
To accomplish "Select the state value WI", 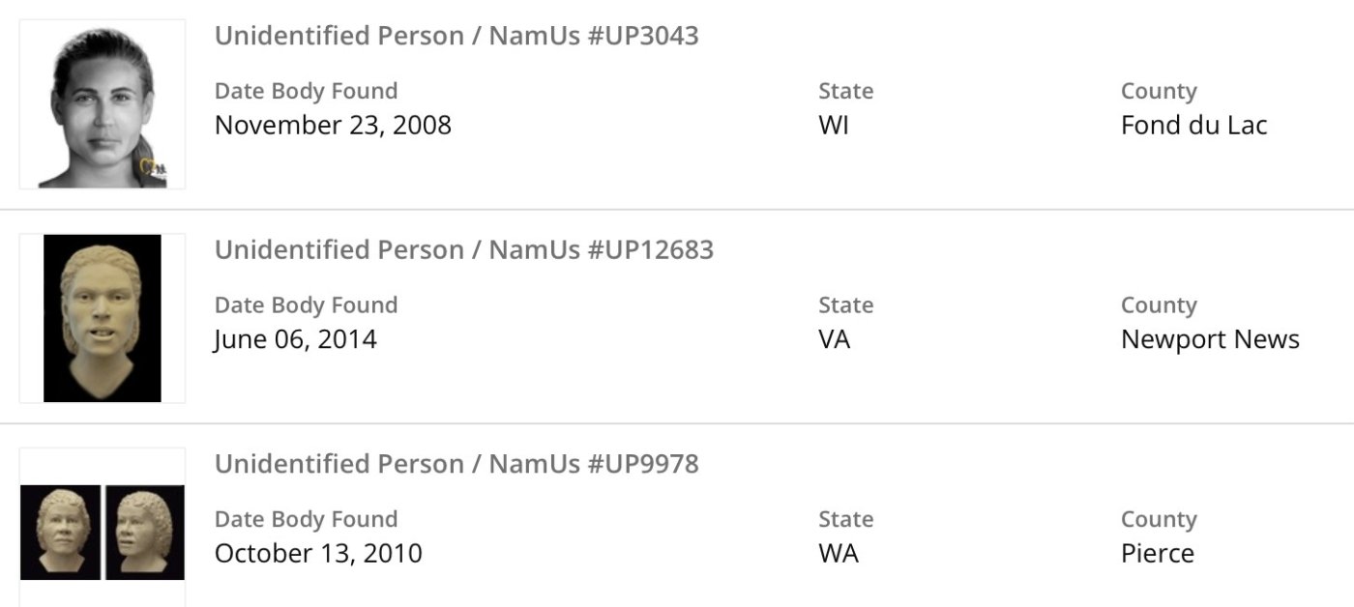I will [834, 126].
